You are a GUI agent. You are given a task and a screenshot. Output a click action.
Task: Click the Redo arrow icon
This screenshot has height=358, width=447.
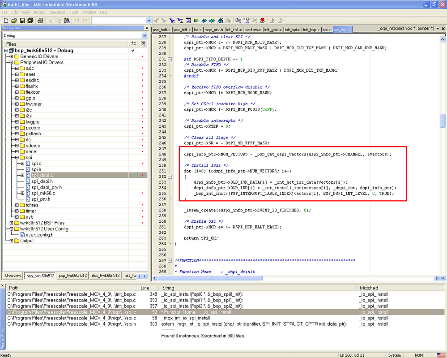[85, 21]
